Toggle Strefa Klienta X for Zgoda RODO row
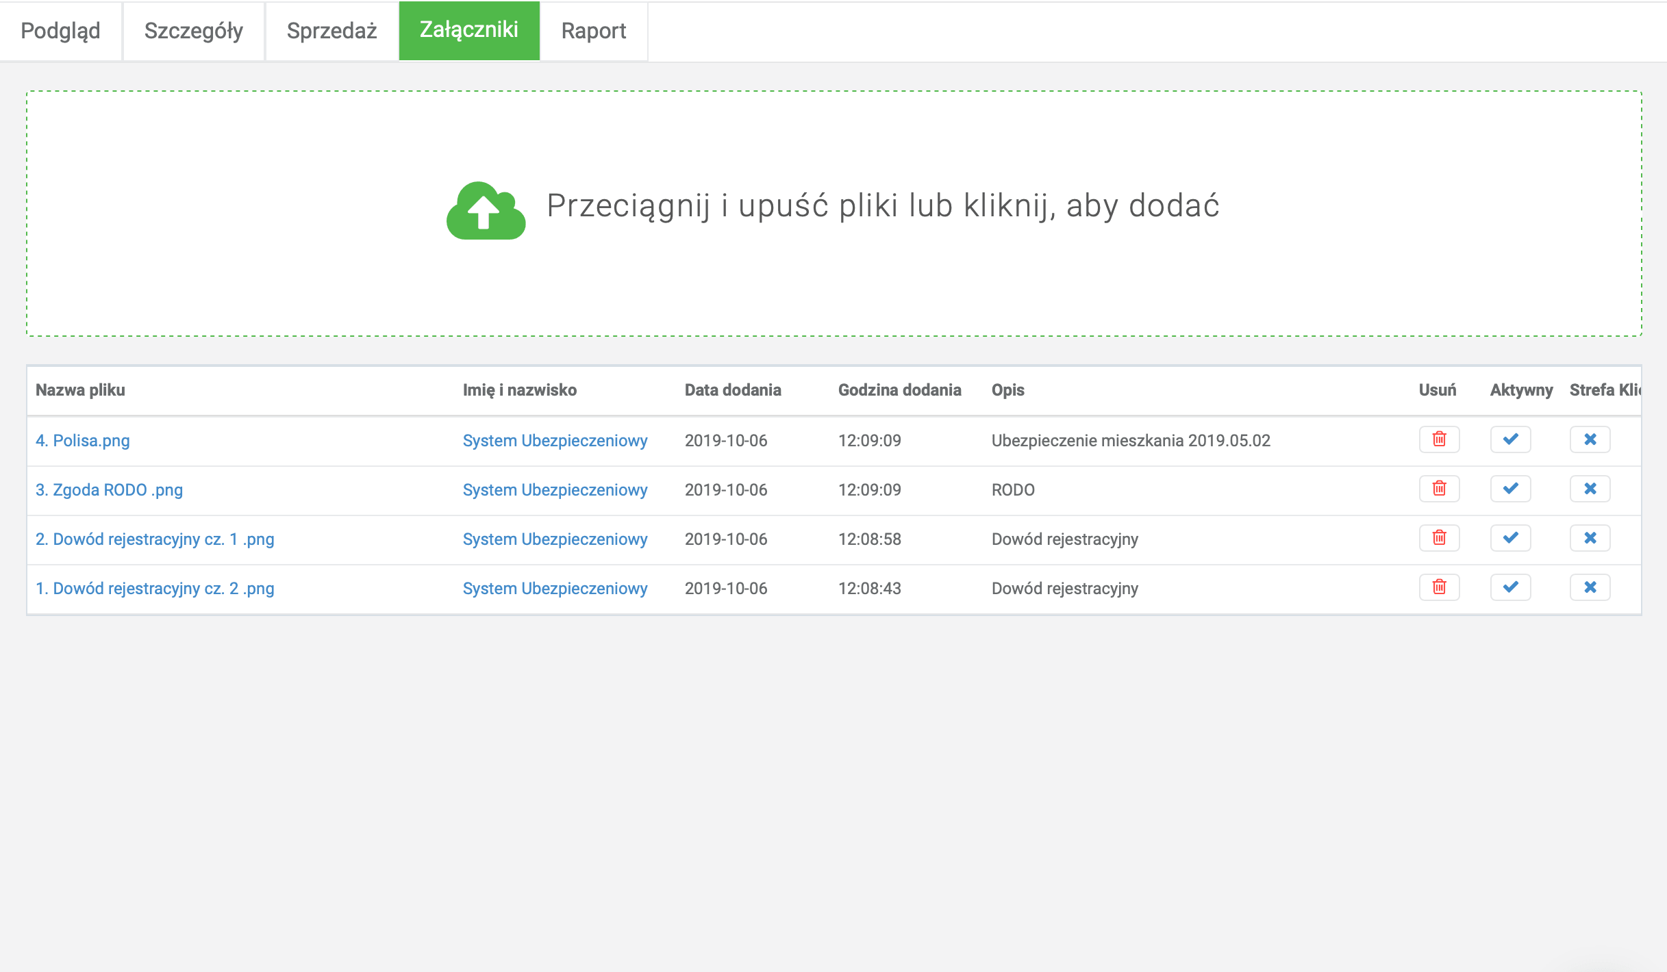This screenshot has height=972, width=1667. point(1590,489)
